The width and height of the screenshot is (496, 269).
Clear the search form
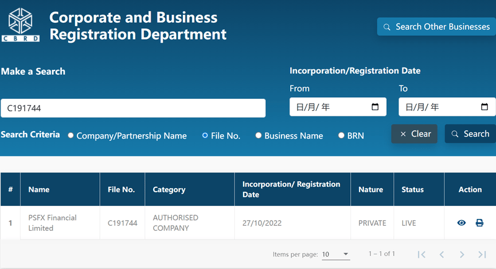pos(414,134)
